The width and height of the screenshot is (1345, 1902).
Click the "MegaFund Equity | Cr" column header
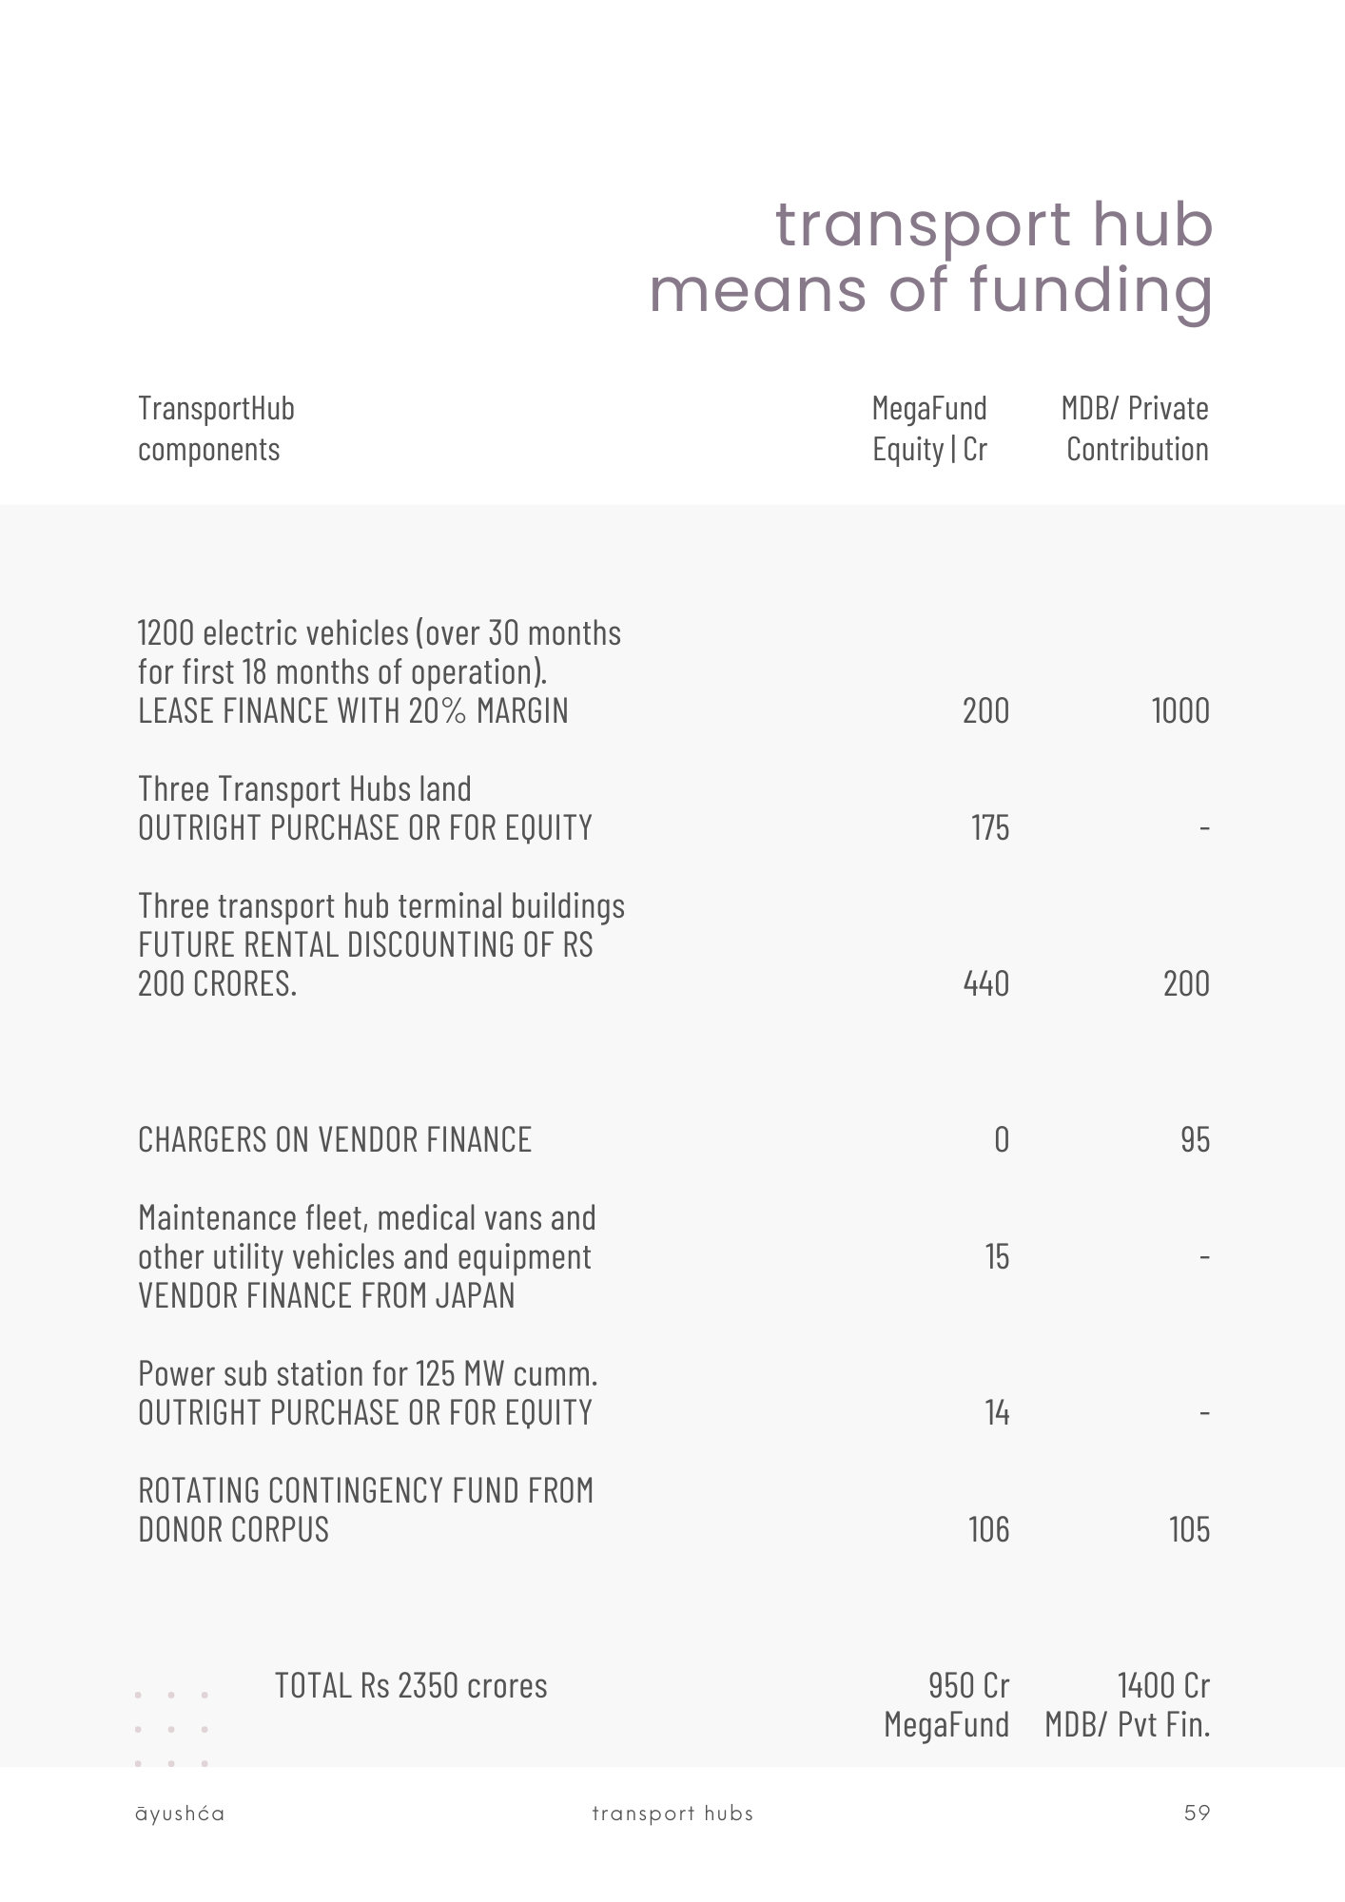click(929, 428)
